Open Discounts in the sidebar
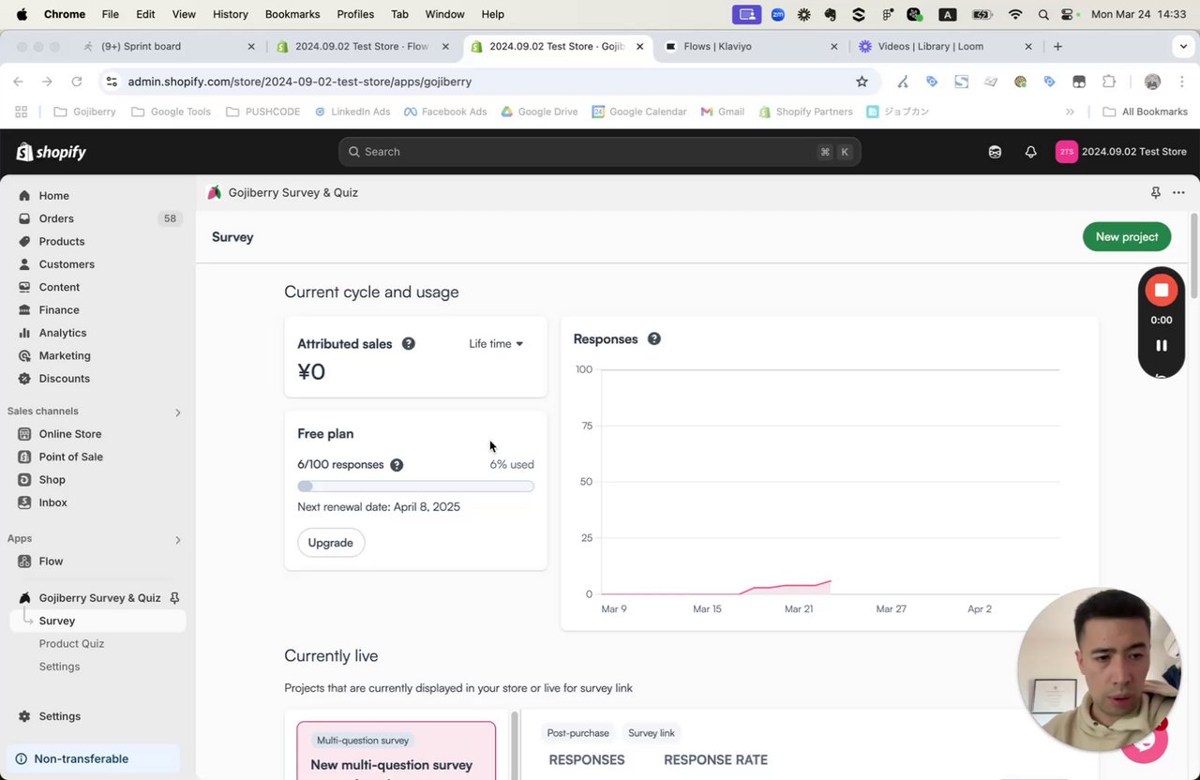This screenshot has height=780, width=1200. tap(65, 379)
